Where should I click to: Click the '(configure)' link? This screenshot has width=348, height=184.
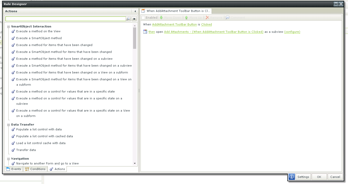pos(292,32)
